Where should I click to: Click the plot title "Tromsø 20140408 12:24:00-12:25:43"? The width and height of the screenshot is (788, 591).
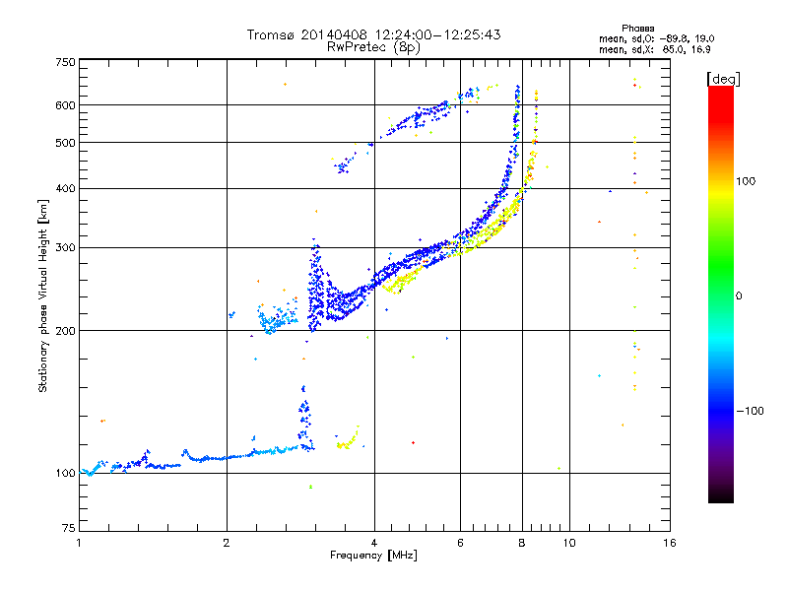[x=373, y=34]
